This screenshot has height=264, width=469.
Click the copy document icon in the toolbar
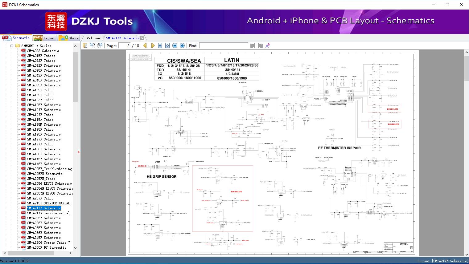tap(85, 45)
